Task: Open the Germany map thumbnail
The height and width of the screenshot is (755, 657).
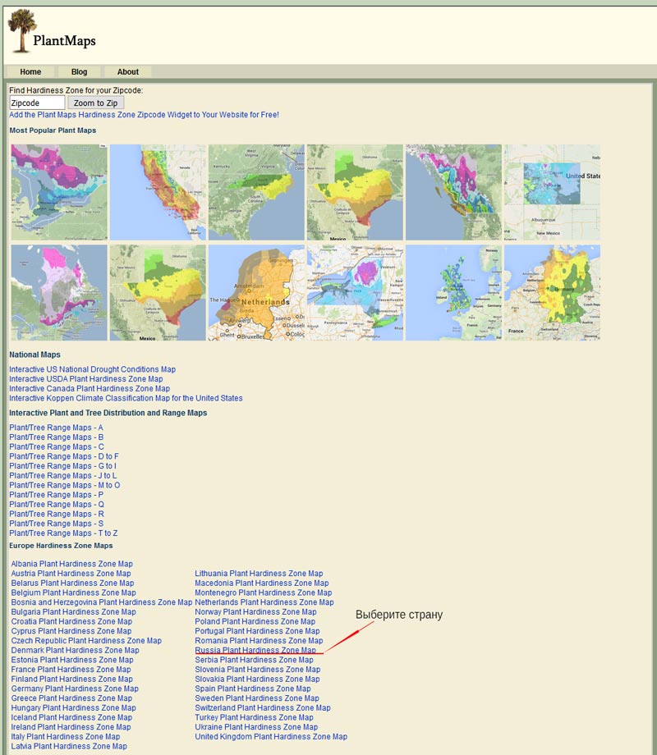Action: pos(552,292)
